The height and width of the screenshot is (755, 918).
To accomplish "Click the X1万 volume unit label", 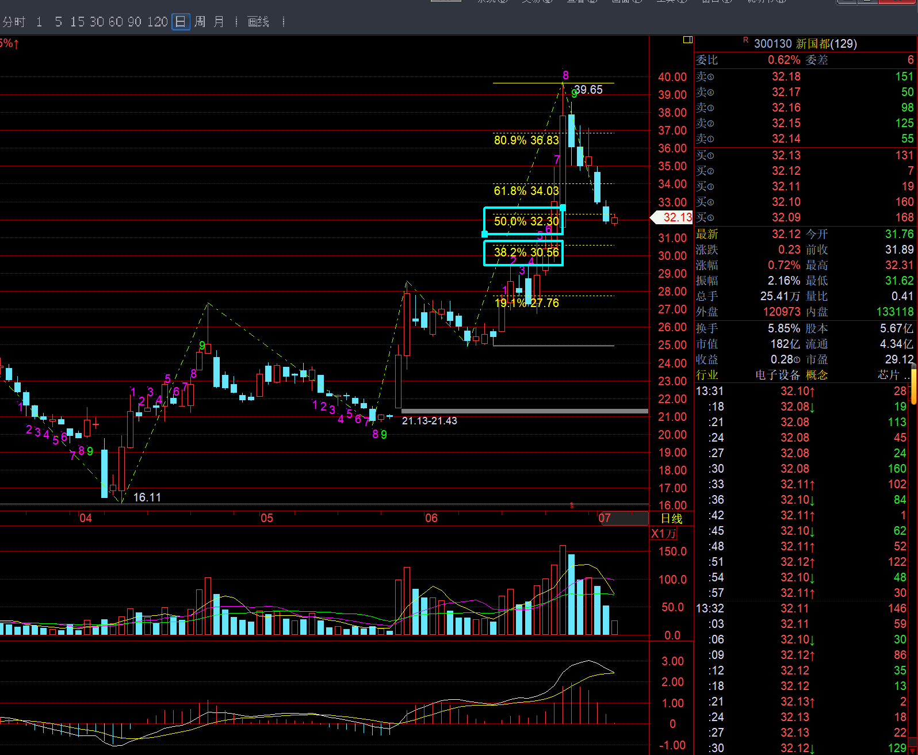I will 663,534.
